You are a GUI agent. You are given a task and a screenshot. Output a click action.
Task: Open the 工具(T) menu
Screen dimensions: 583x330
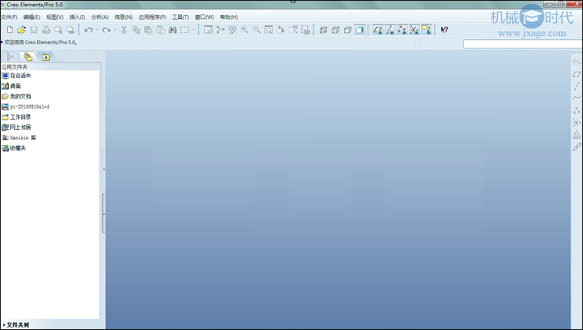[x=180, y=17]
